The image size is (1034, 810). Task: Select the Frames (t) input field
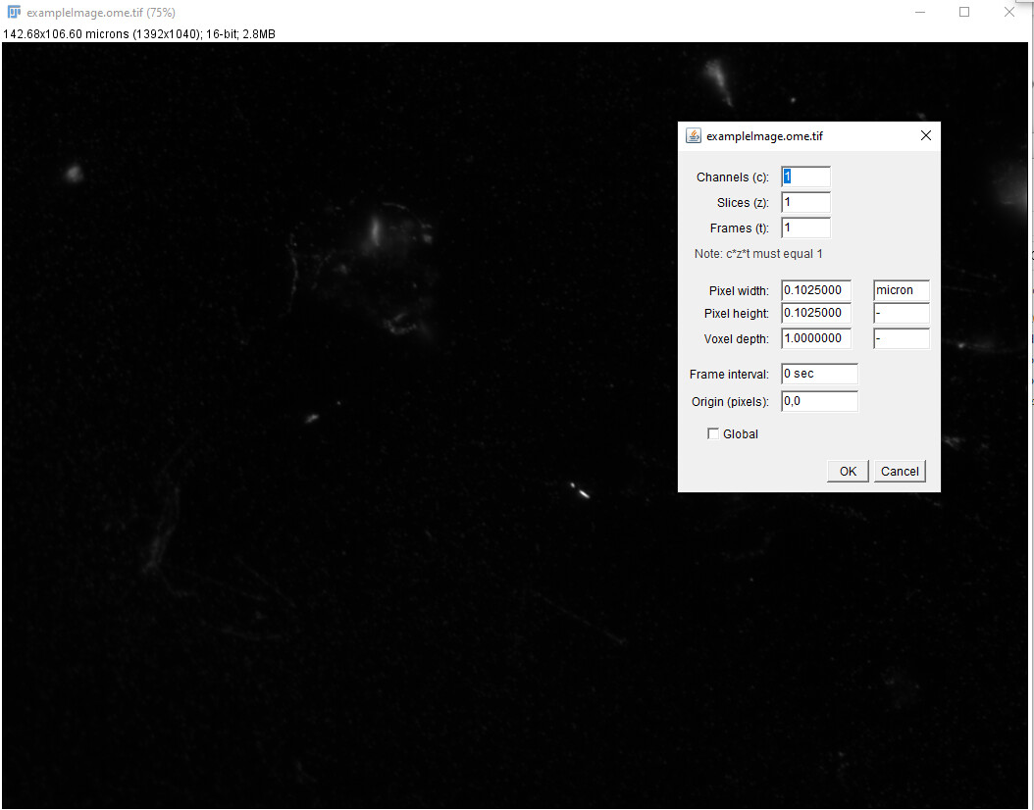pos(804,227)
